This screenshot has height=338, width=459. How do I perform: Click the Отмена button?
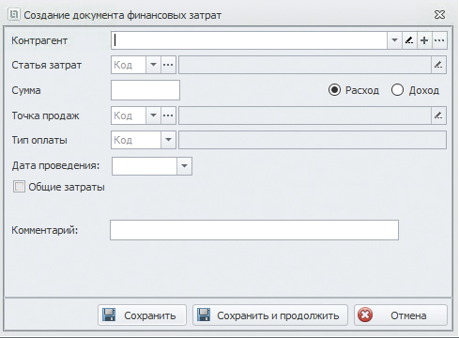click(401, 315)
